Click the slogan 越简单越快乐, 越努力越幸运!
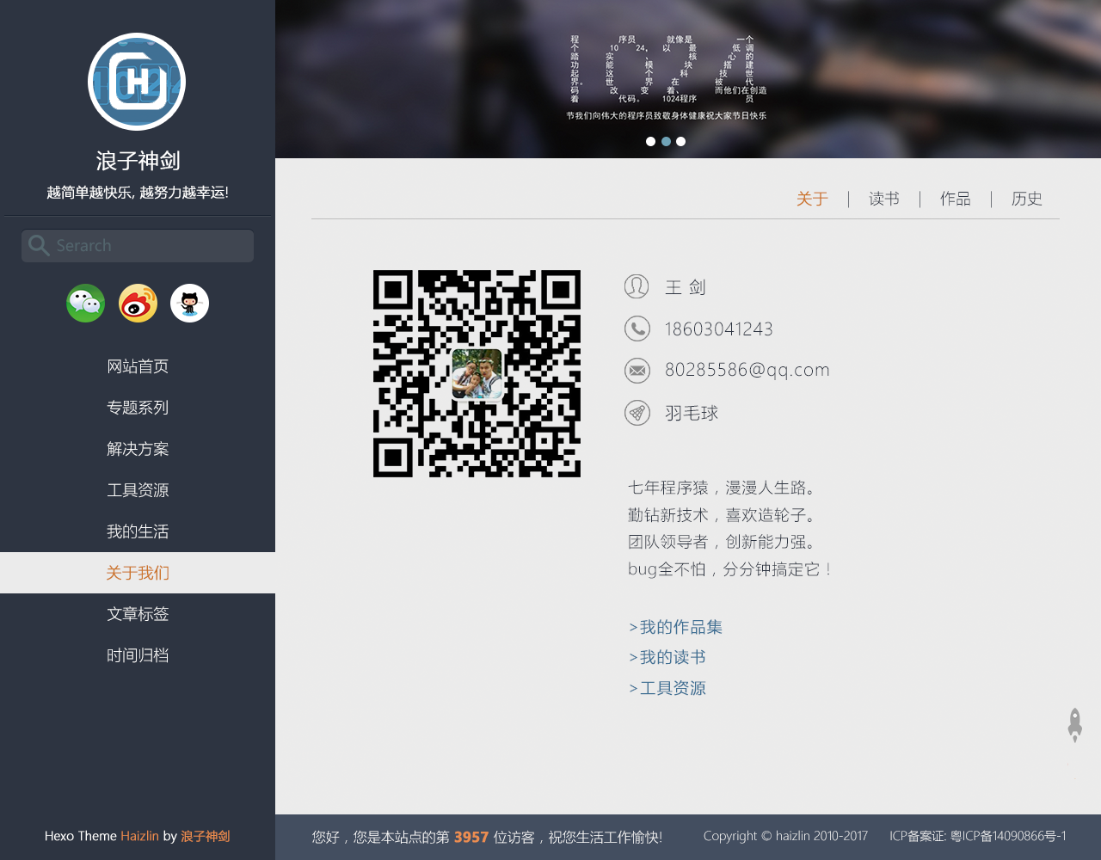The image size is (1101, 860). [x=138, y=193]
